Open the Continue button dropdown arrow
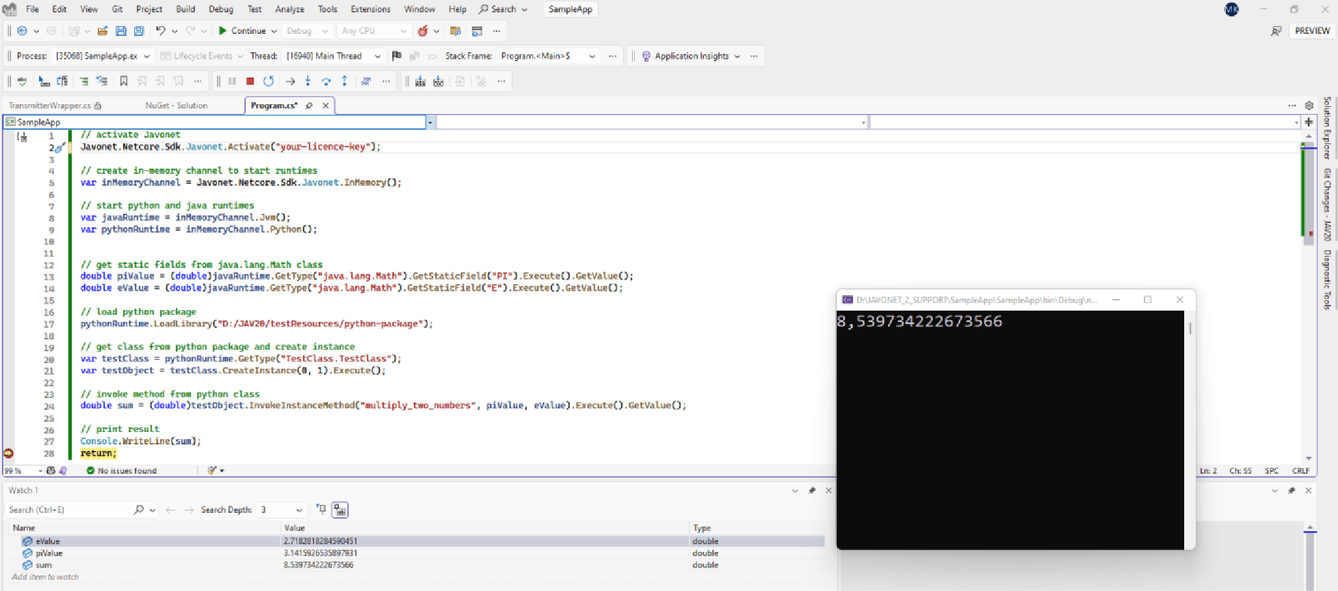Viewport: 1338px width, 591px height. (x=274, y=31)
